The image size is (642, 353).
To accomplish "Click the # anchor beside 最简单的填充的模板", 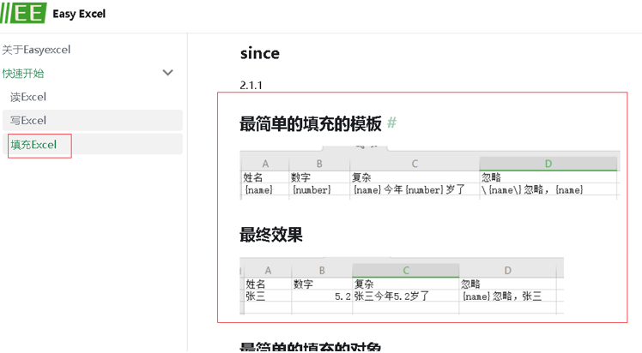I will (x=392, y=123).
